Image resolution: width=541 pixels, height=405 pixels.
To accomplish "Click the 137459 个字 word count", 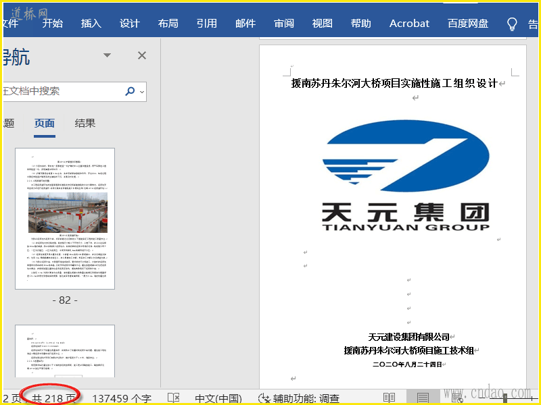I will point(122,398).
